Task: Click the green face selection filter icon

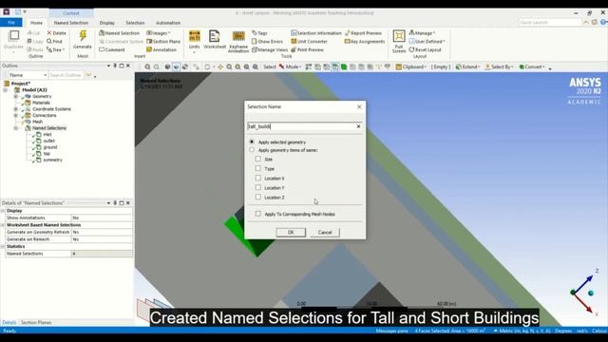Action: pyautogui.click(x=344, y=66)
